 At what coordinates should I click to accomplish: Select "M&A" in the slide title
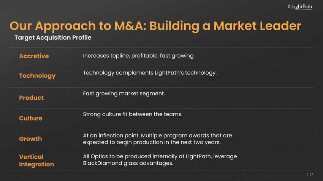click(130, 26)
